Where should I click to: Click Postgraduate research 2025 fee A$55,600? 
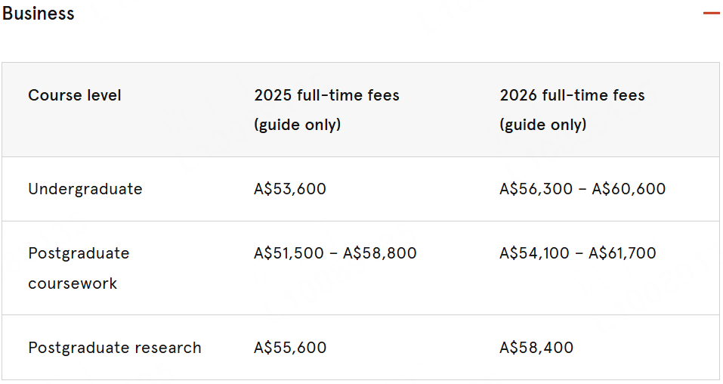pyautogui.click(x=290, y=348)
